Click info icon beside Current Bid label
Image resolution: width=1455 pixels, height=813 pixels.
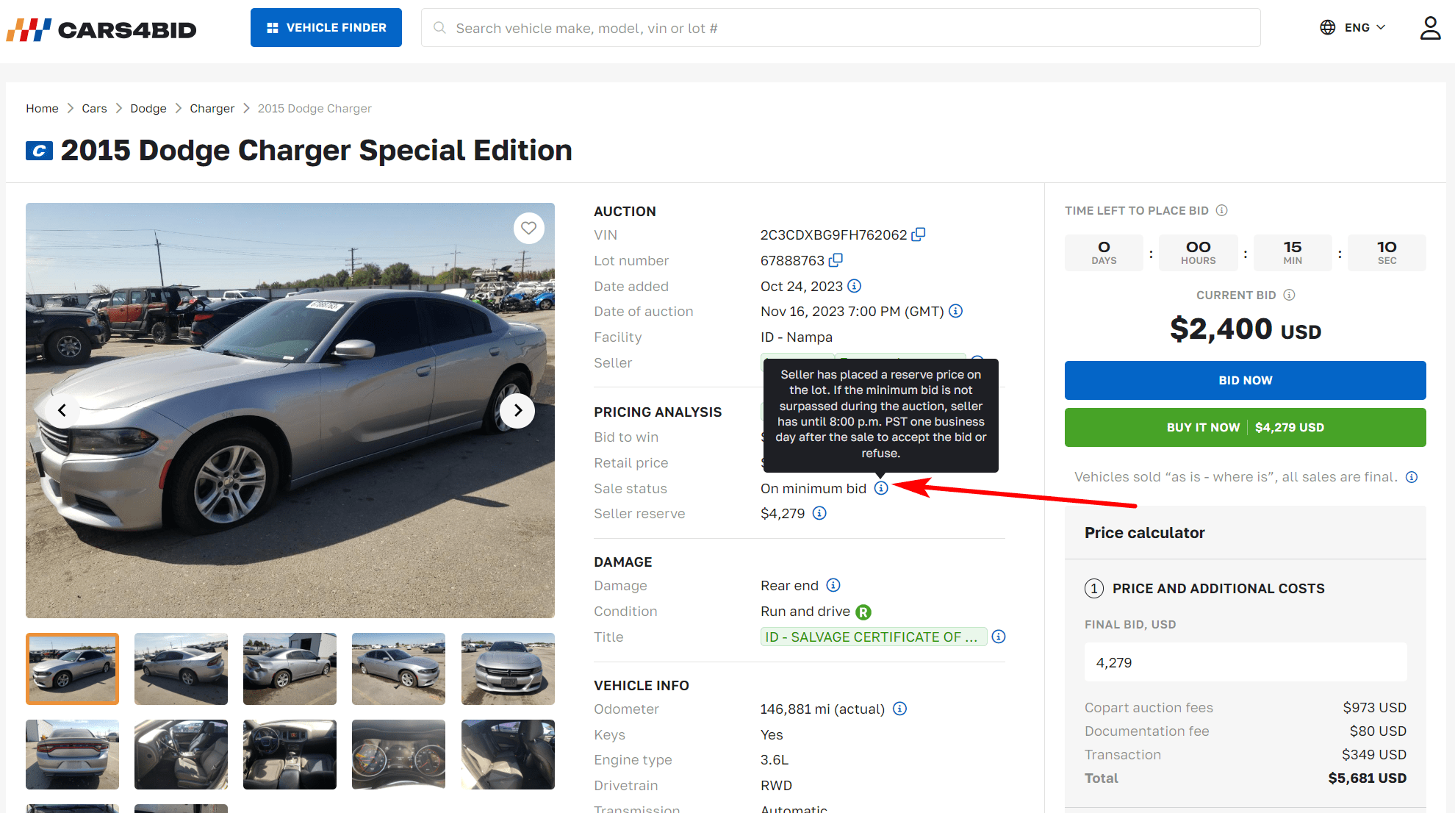click(x=1289, y=295)
